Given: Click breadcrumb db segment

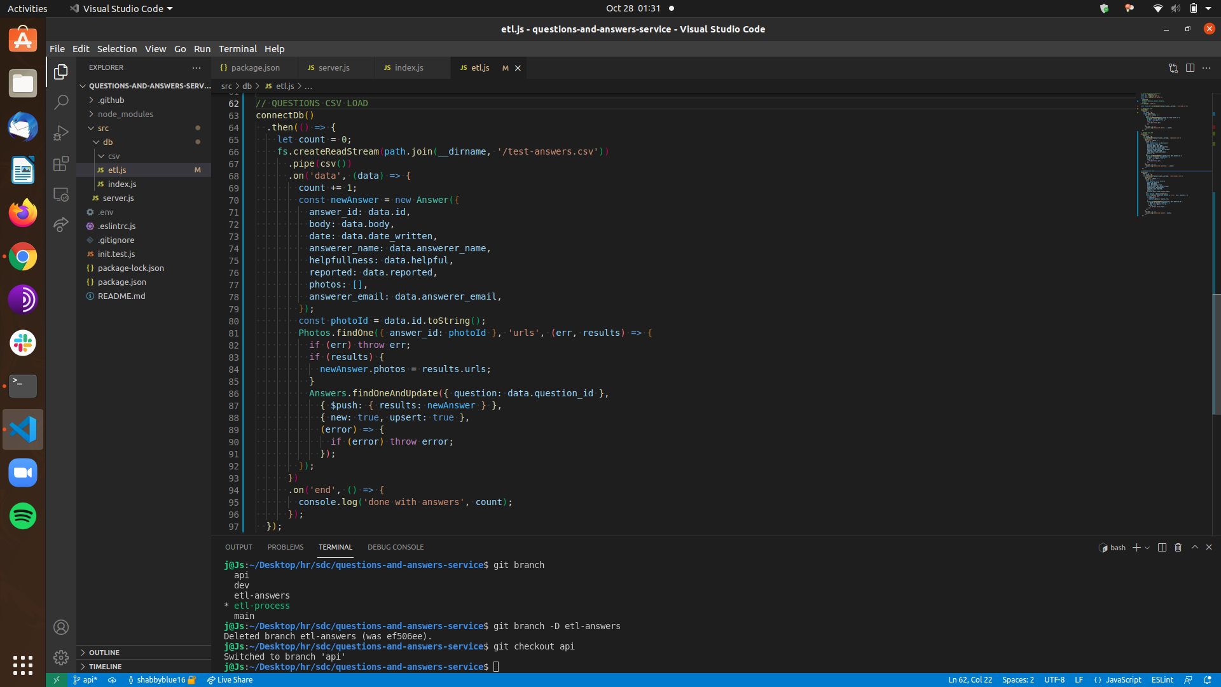Looking at the screenshot, I should tap(247, 86).
